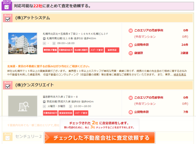Viewport: 196px width, 144px height.
Task: Select the 事例数が豊富 tag
Action: pos(50,50)
